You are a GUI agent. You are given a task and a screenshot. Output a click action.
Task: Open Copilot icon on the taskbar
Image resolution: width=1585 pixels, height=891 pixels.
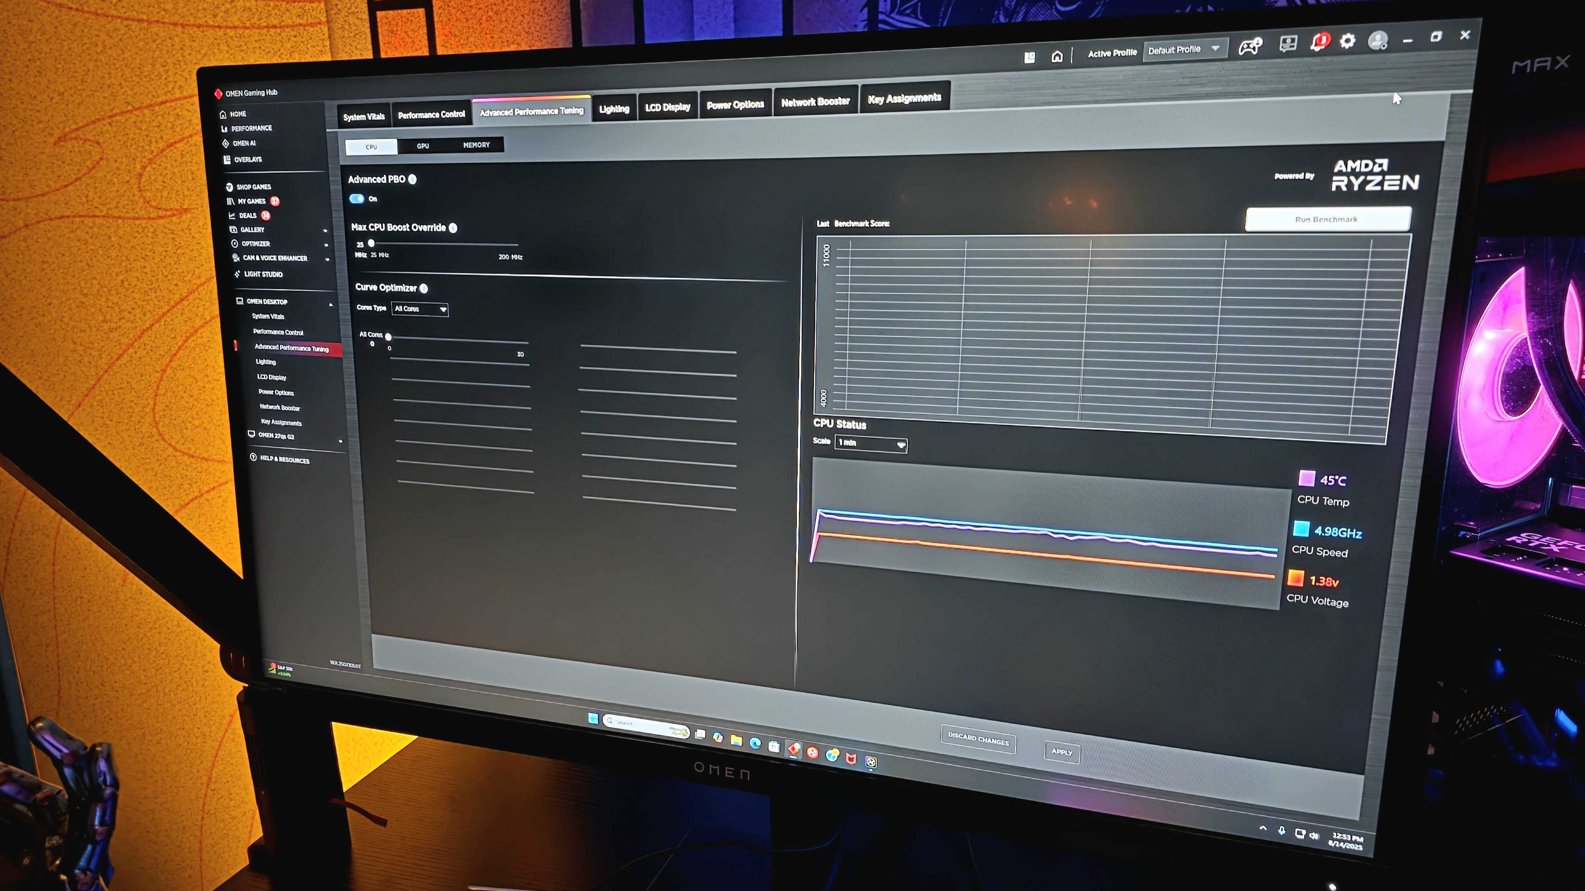pyautogui.click(x=718, y=737)
